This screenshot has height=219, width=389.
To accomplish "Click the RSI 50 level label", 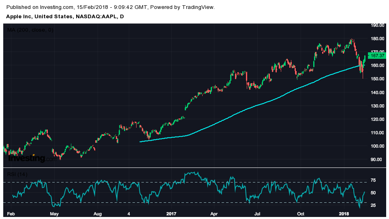I will pos(373,193).
